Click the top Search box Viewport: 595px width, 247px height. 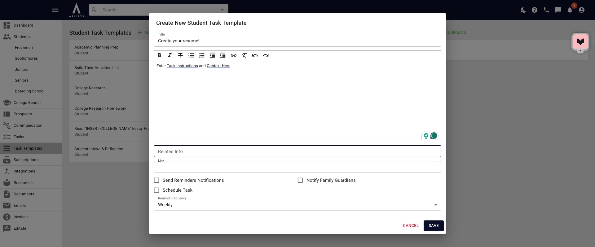[159, 10]
